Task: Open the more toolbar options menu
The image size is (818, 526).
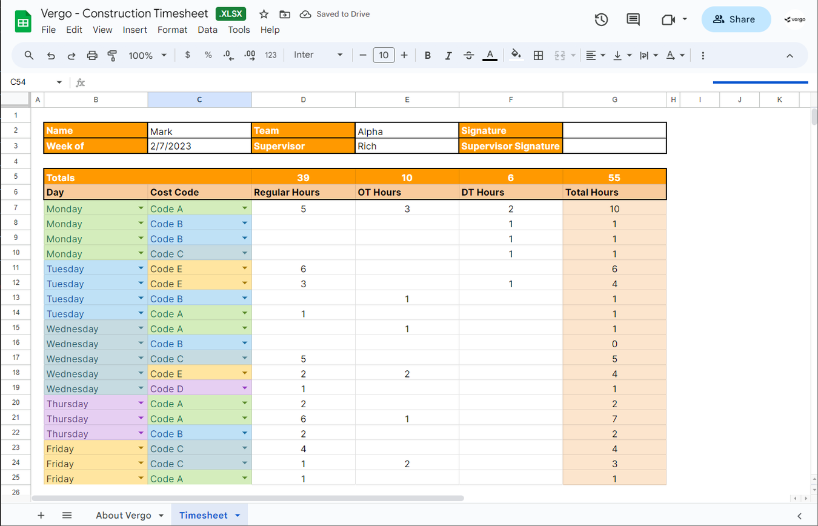Action: coord(703,55)
